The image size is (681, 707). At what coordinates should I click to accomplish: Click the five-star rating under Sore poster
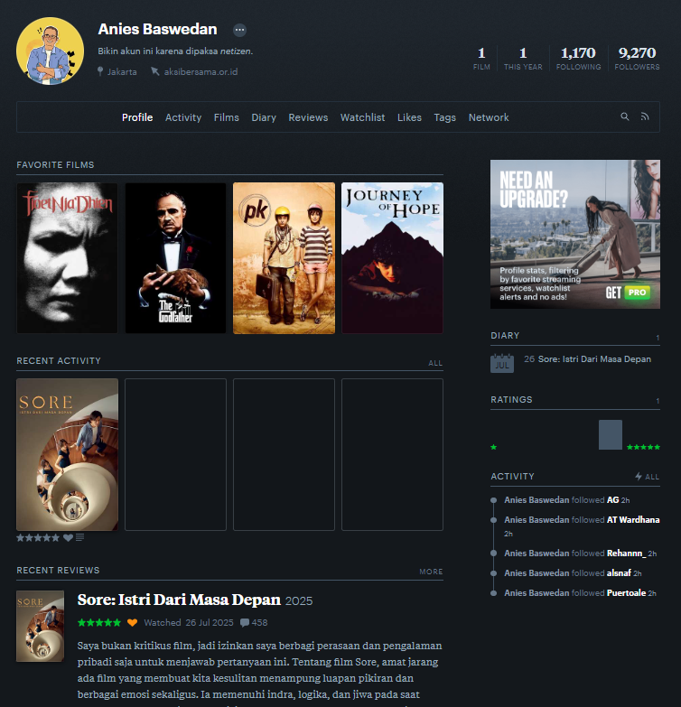click(38, 537)
